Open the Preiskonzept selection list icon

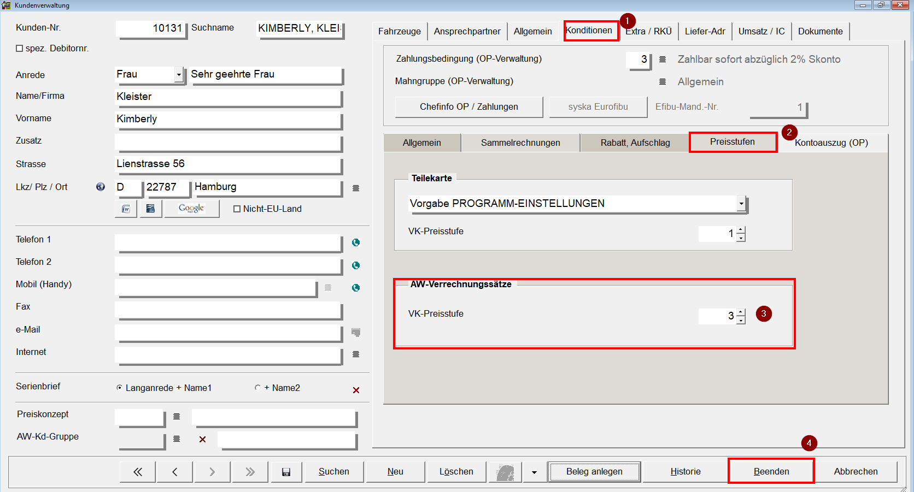(x=177, y=417)
